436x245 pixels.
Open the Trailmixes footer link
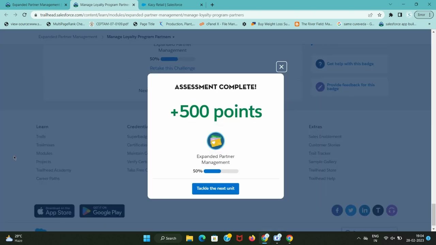(x=45, y=145)
